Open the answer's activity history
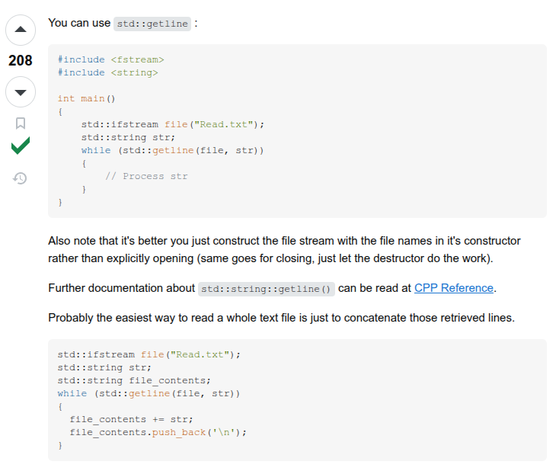The height and width of the screenshot is (474, 556). point(21,178)
